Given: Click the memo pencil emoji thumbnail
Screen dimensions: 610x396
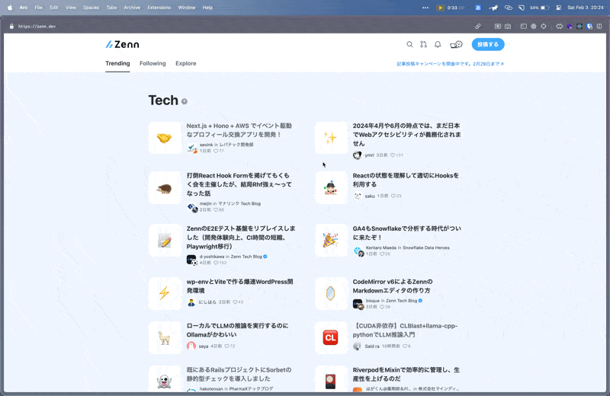Looking at the screenshot, I should (165, 241).
